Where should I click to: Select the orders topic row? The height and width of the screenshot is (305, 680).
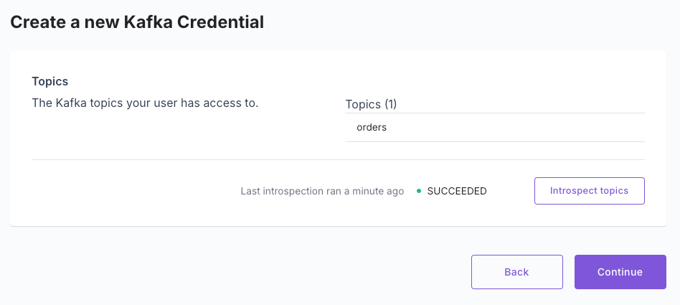495,128
